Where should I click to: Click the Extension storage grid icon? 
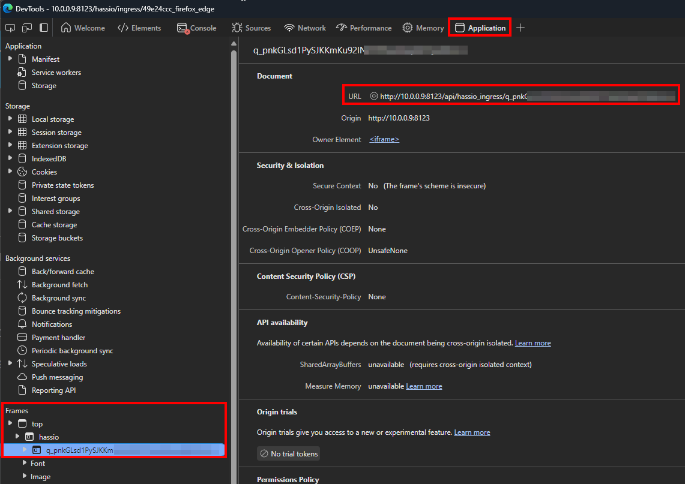pos(22,145)
